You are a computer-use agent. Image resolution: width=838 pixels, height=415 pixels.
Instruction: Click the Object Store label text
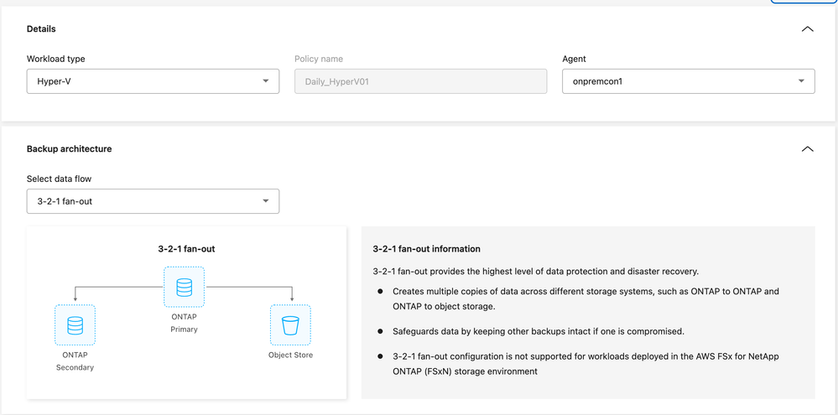tap(290, 355)
